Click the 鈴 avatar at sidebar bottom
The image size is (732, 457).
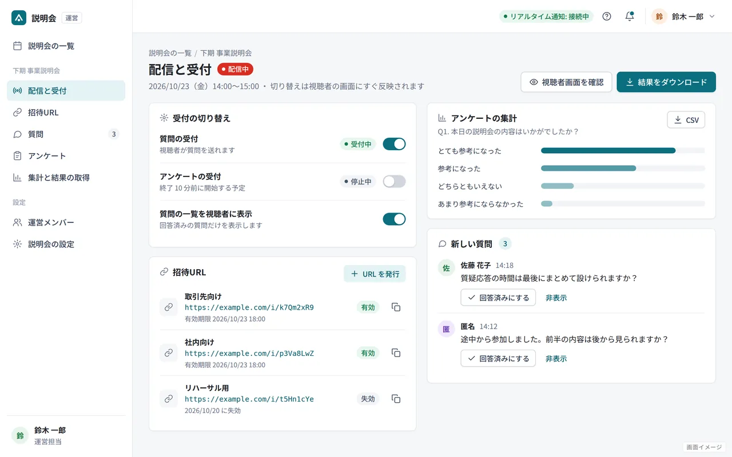coord(20,435)
